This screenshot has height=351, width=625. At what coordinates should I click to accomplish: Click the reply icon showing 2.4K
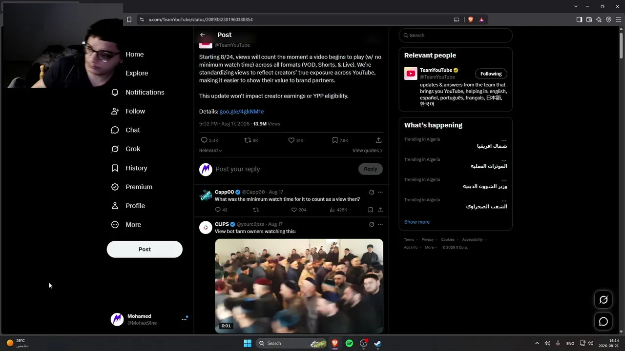(x=204, y=140)
